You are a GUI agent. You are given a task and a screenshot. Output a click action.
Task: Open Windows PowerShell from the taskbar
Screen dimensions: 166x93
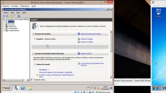click(x=23, y=88)
